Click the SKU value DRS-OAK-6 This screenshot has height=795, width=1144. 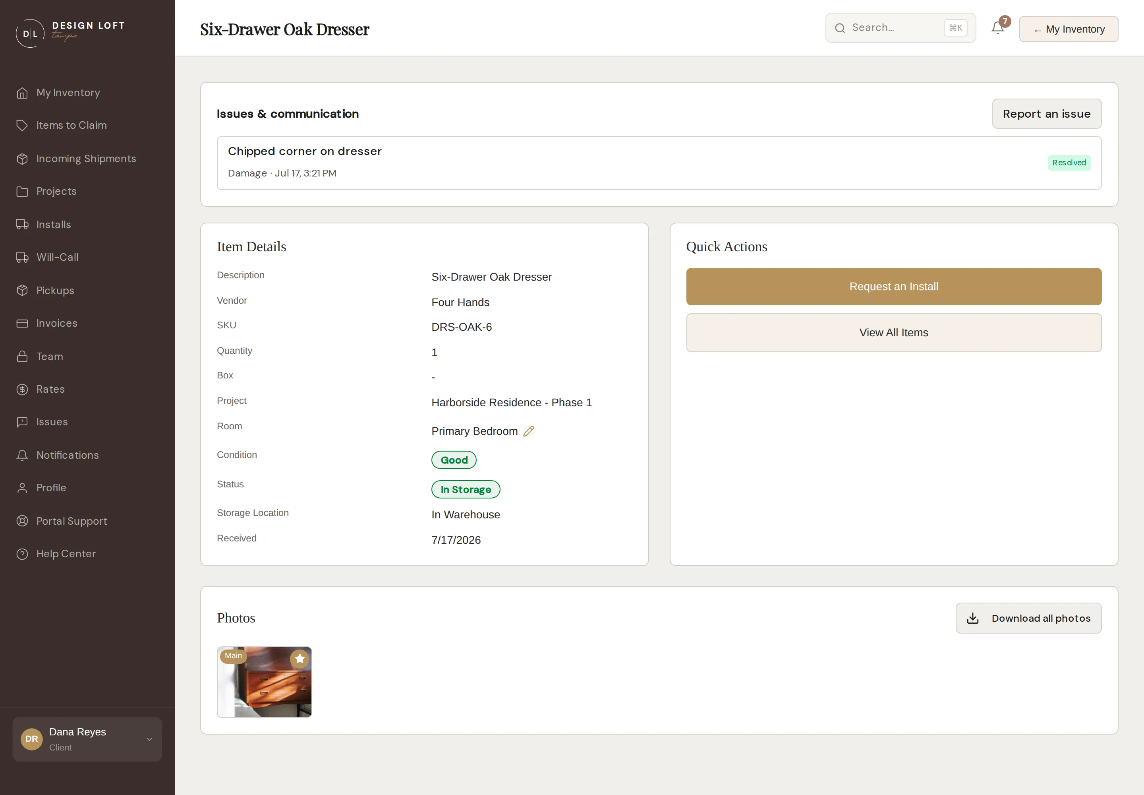coord(462,327)
